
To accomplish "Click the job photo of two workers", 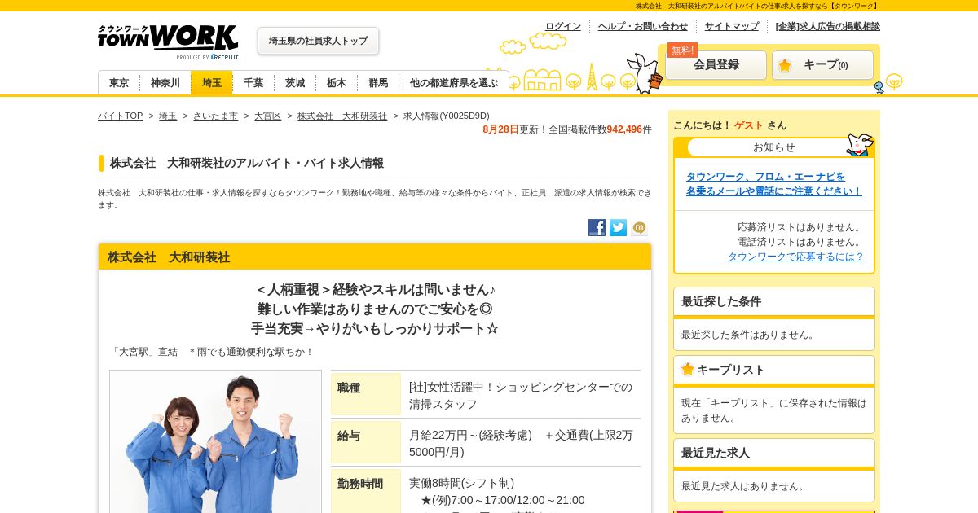I will coord(215,441).
